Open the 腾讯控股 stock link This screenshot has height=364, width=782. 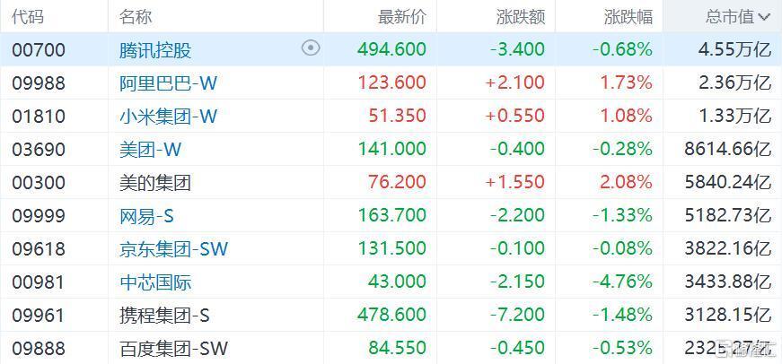click(155, 50)
